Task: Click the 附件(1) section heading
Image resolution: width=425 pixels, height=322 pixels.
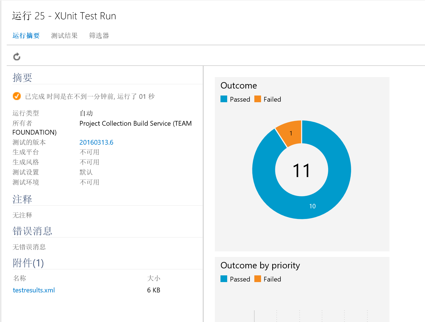Action: (28, 263)
